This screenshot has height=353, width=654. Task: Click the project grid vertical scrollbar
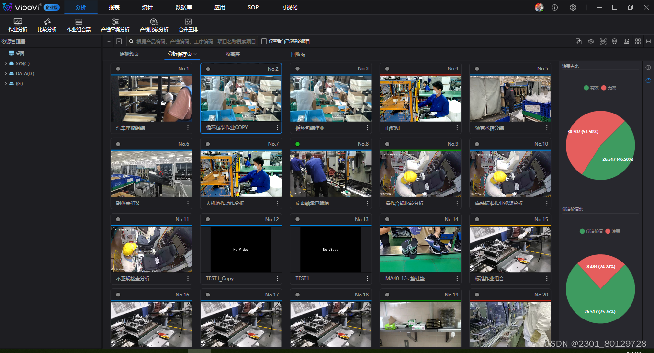(555, 113)
